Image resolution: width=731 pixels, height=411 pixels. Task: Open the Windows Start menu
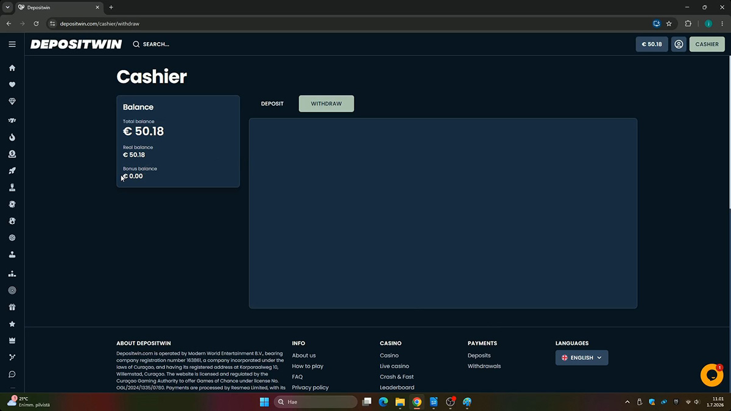pyautogui.click(x=264, y=402)
